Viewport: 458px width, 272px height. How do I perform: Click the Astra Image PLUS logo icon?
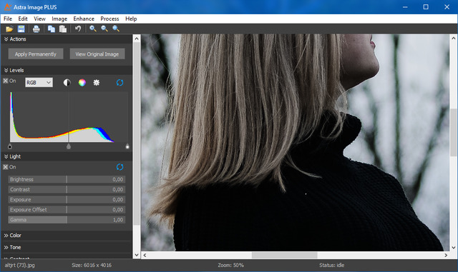tap(8, 7)
